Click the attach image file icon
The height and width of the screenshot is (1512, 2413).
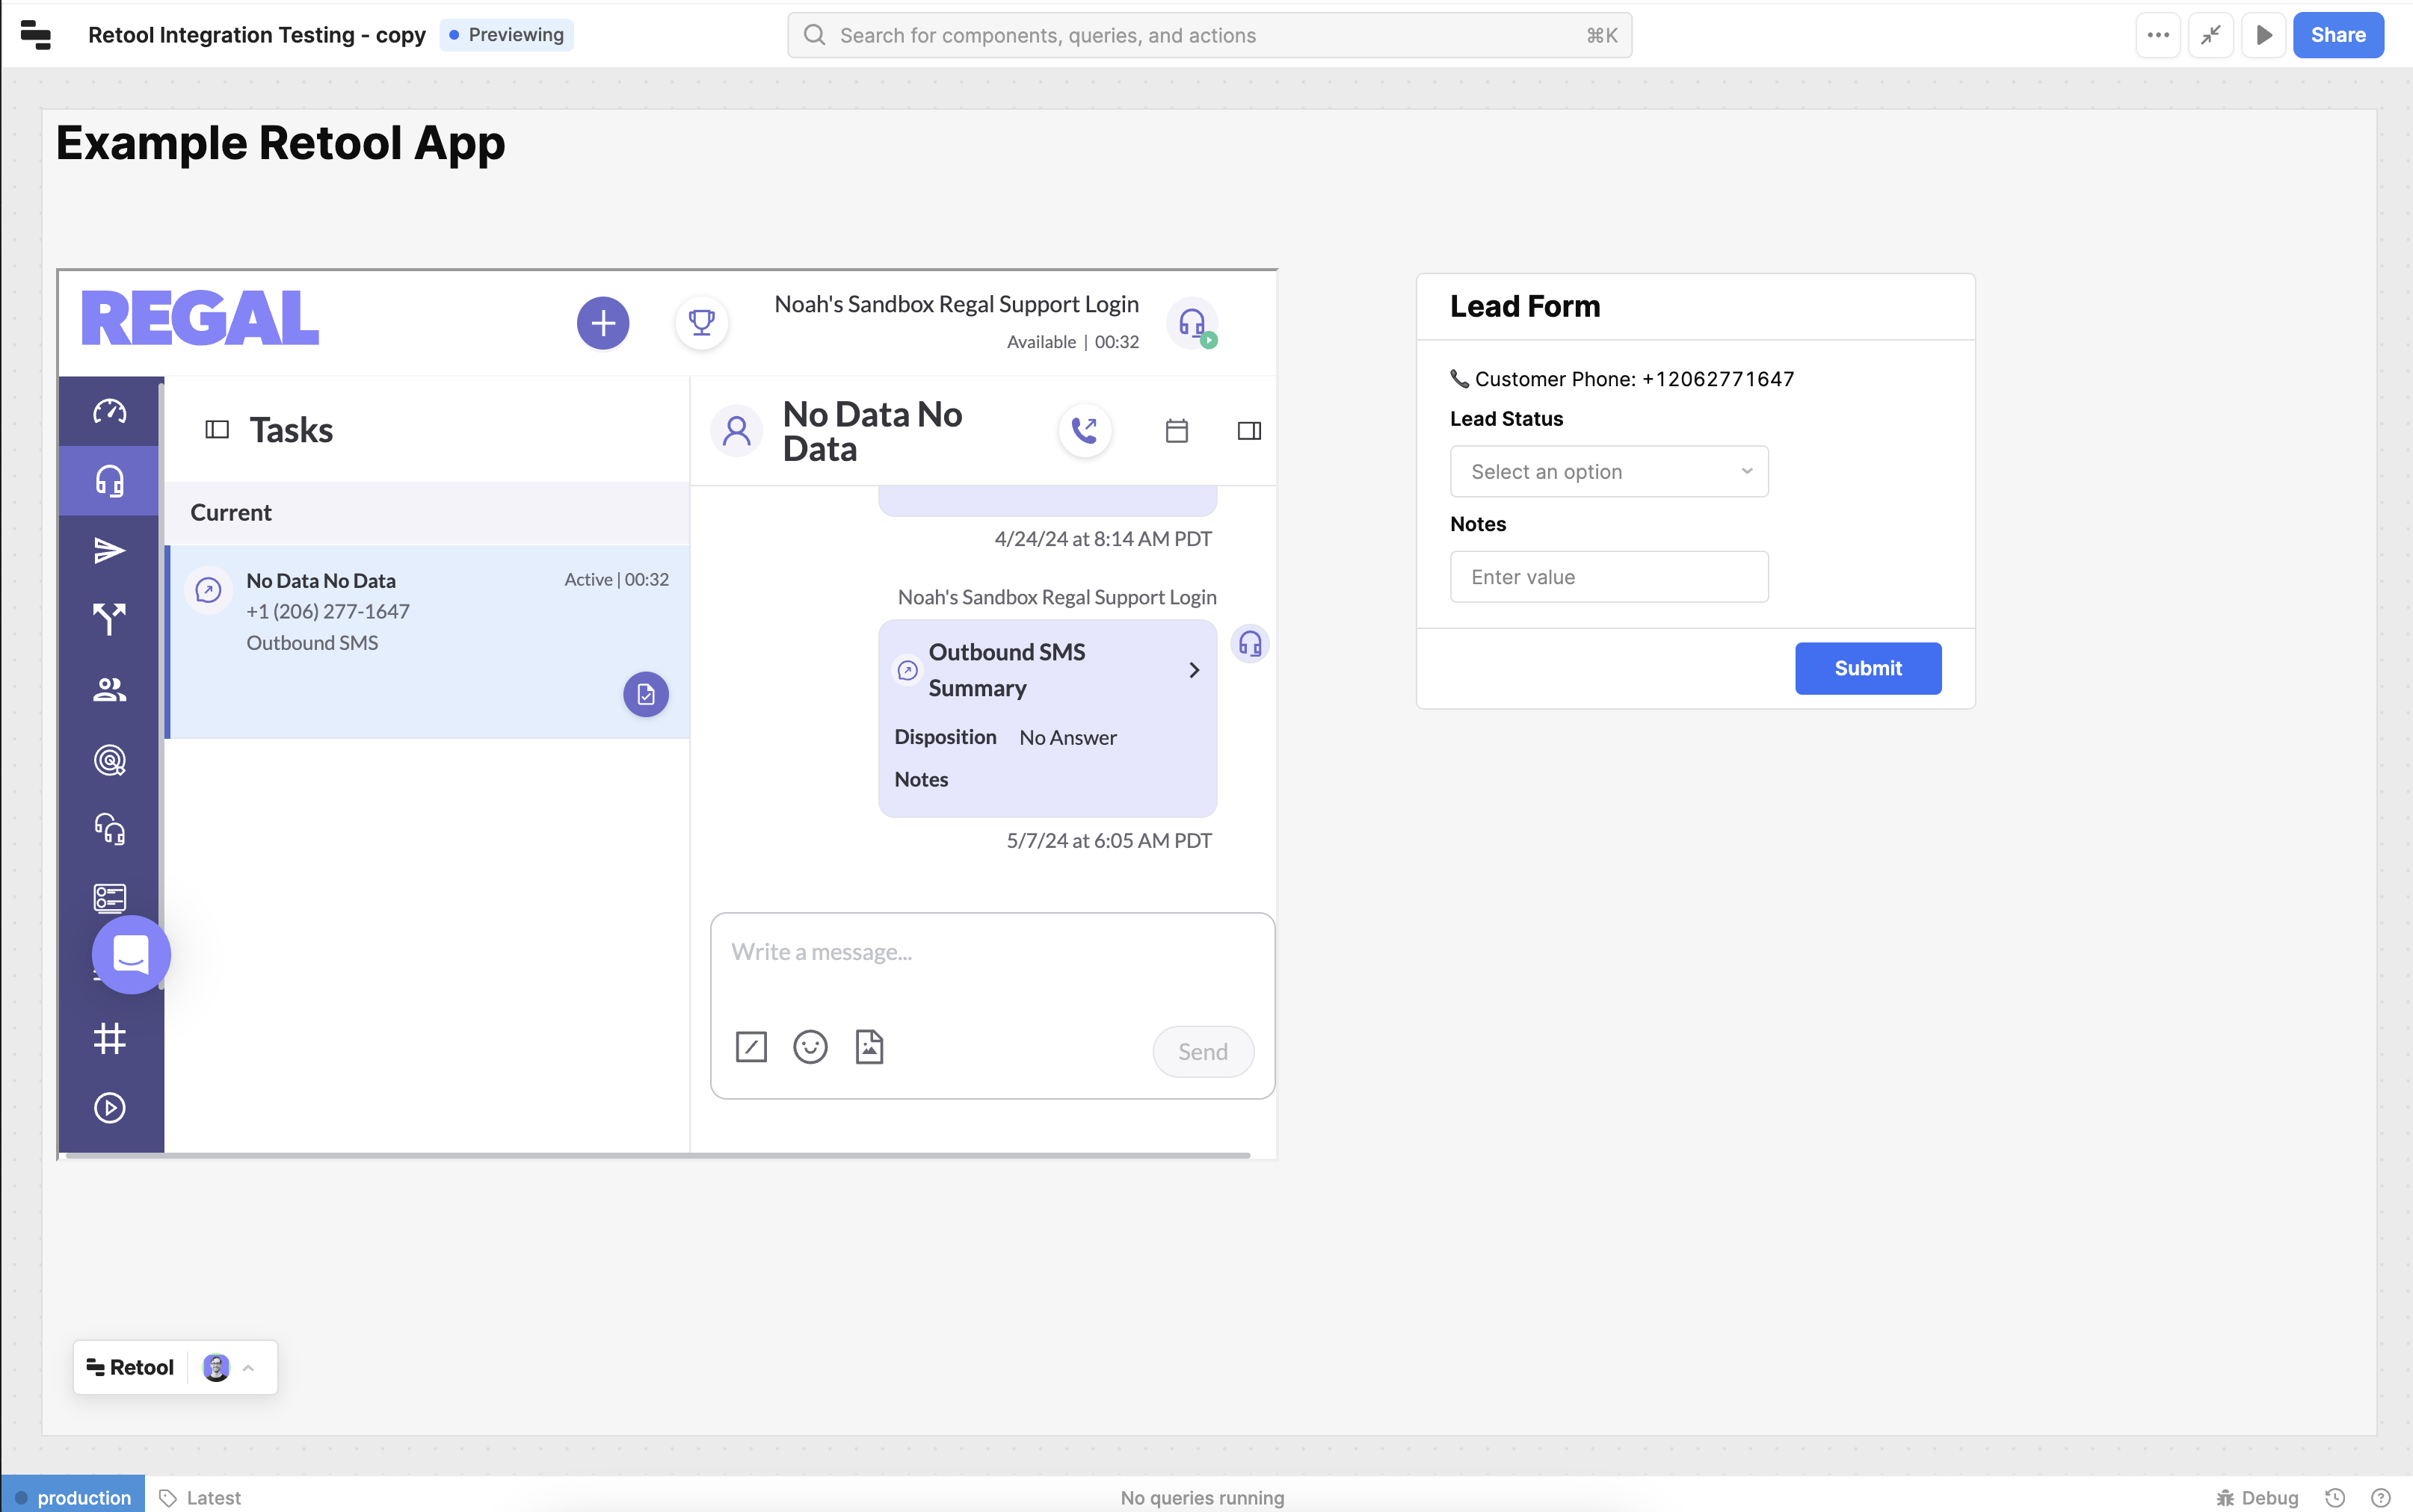[869, 1047]
